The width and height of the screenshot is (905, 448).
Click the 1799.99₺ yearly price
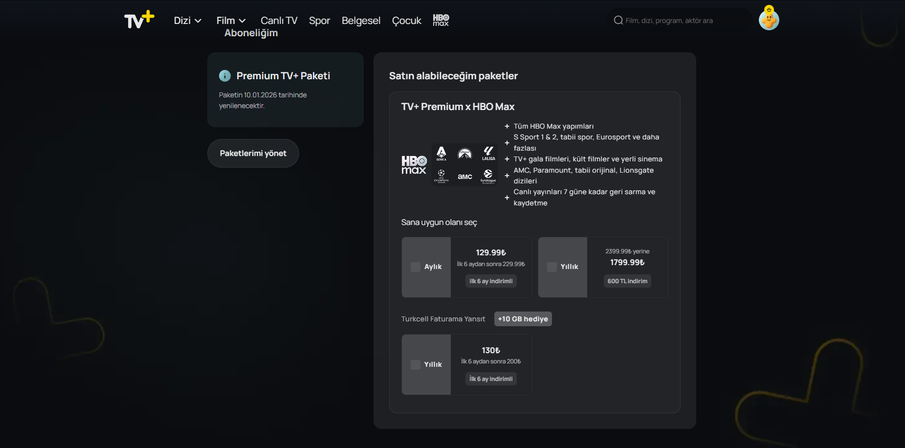pyautogui.click(x=627, y=263)
